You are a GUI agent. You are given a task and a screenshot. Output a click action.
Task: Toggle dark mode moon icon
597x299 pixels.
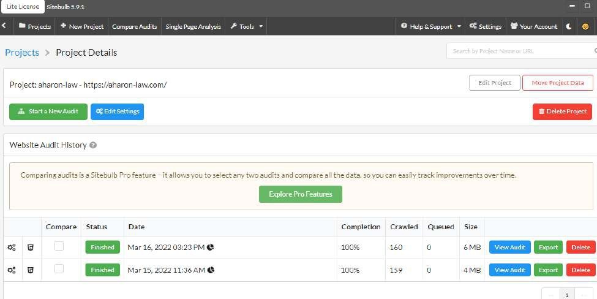569,26
